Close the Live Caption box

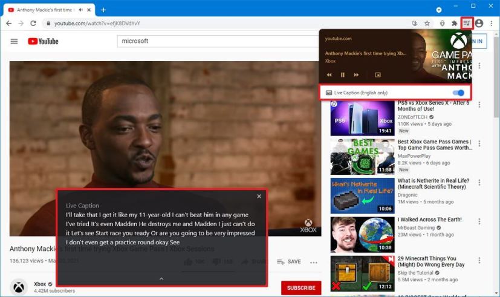pos(259,197)
